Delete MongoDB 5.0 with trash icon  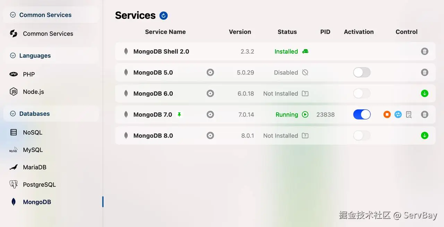click(x=425, y=72)
